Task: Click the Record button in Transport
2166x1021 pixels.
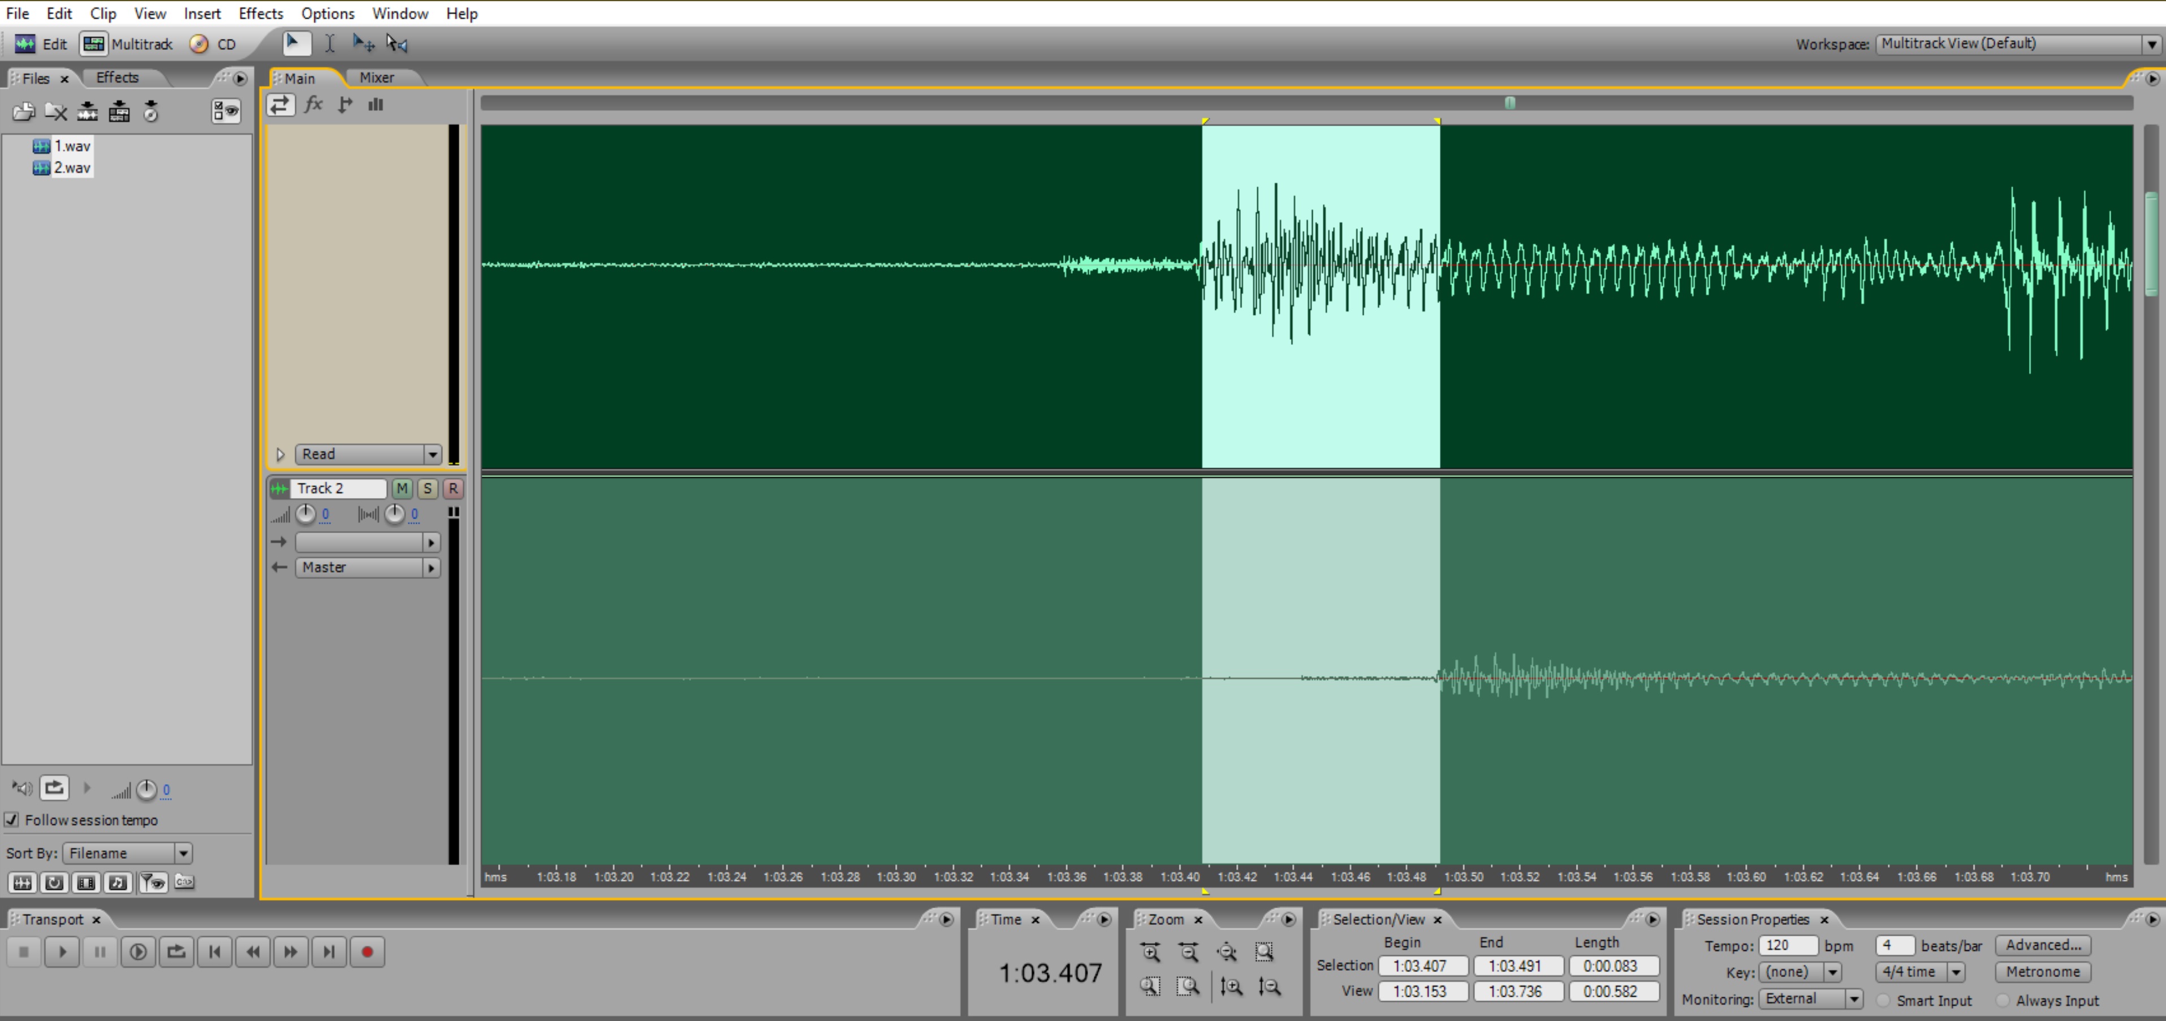Action: pyautogui.click(x=366, y=952)
